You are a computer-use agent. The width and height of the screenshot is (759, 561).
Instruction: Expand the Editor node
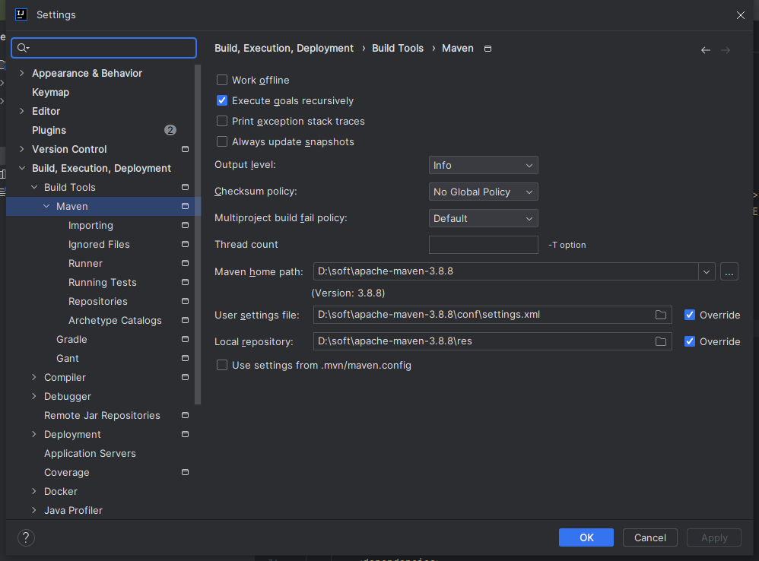coord(22,111)
